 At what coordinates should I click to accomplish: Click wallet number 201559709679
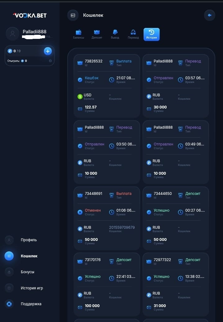coord(122,228)
